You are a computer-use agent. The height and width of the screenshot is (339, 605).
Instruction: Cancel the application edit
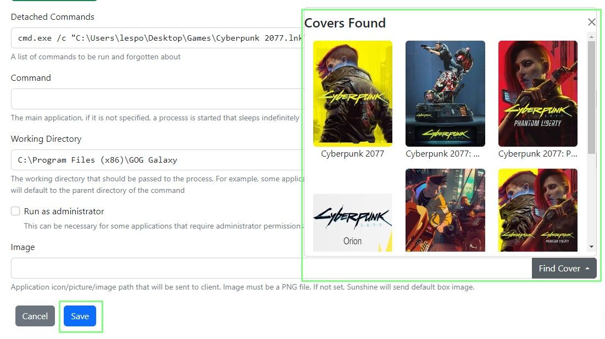pos(35,316)
